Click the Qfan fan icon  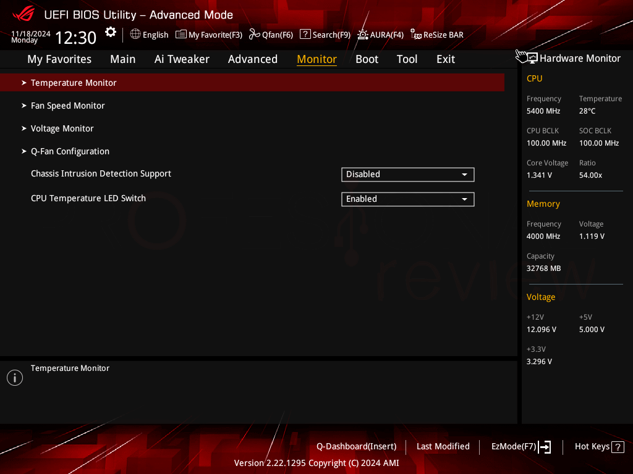(x=254, y=35)
